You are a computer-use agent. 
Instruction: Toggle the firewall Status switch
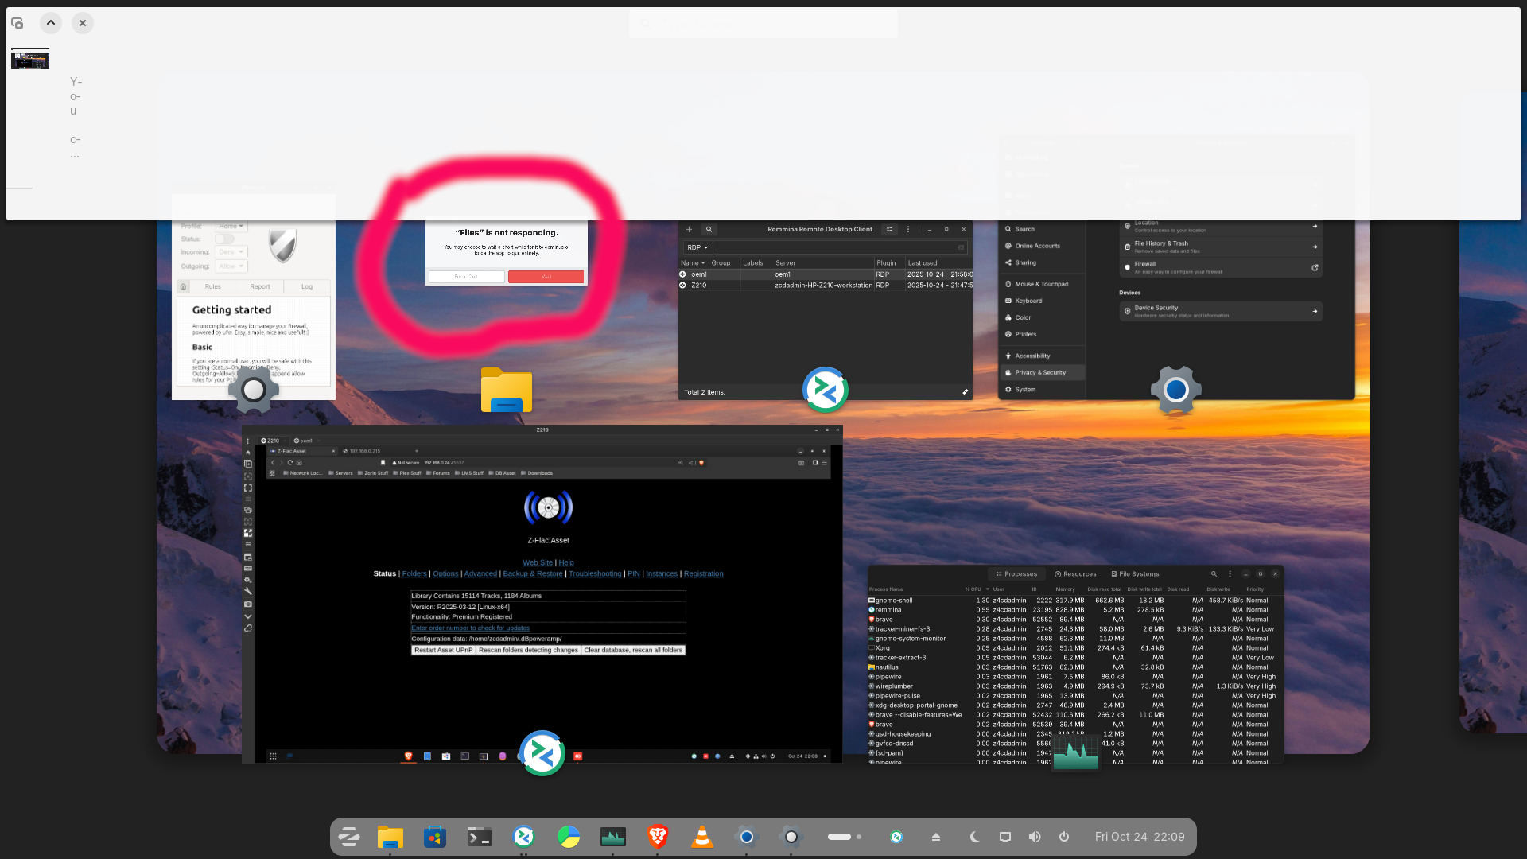(x=224, y=239)
